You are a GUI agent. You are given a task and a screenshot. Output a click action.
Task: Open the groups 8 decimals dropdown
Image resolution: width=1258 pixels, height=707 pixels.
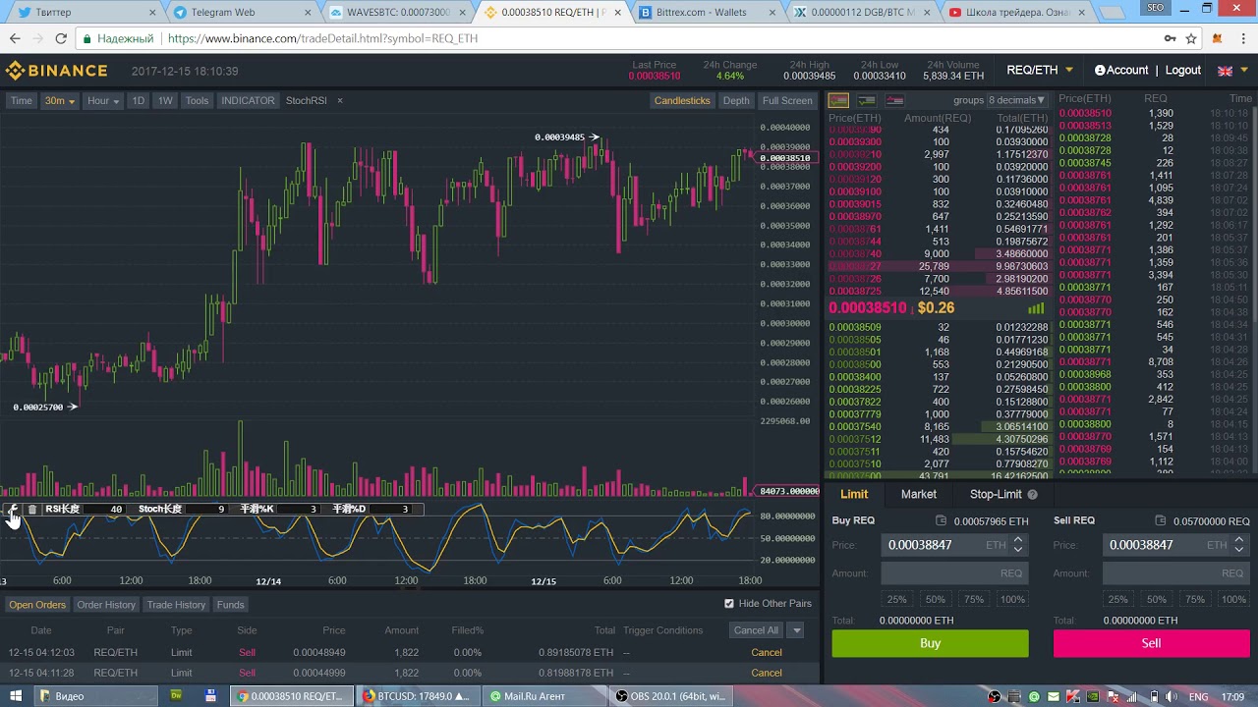(x=1017, y=100)
